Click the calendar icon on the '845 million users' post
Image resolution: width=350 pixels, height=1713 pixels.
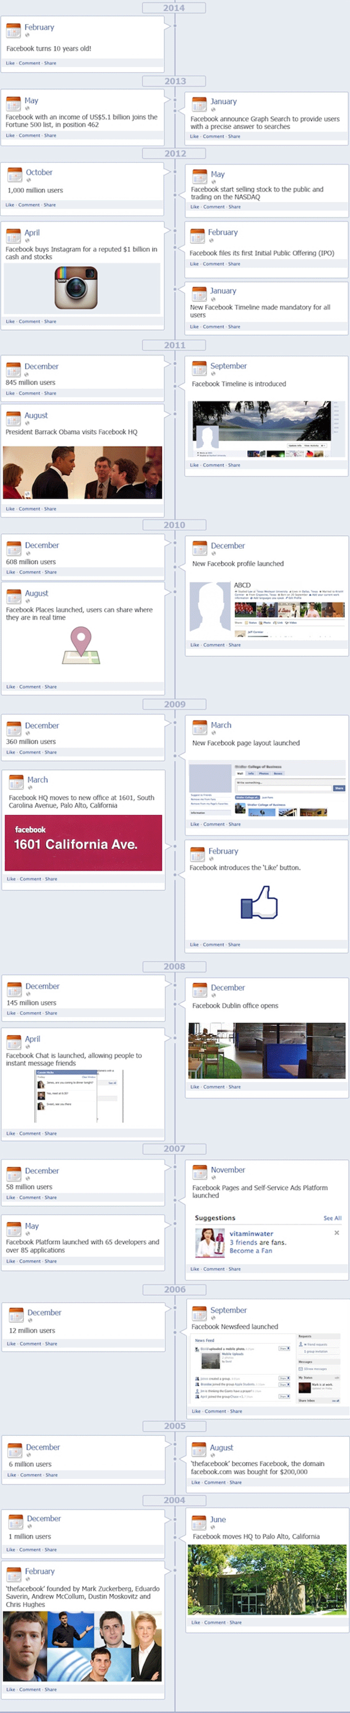click(13, 369)
